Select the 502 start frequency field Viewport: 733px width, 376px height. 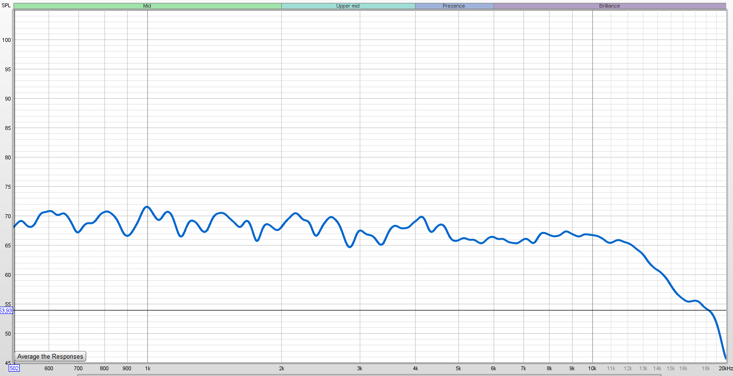tap(14, 368)
